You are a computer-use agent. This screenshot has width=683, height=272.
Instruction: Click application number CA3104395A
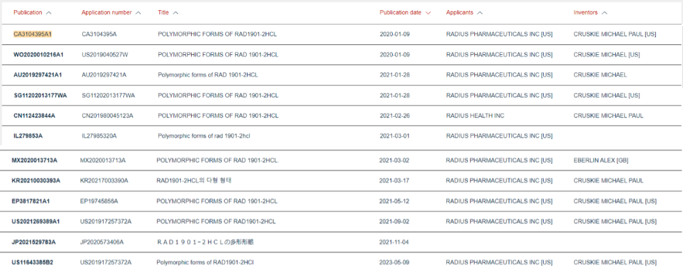99,34
